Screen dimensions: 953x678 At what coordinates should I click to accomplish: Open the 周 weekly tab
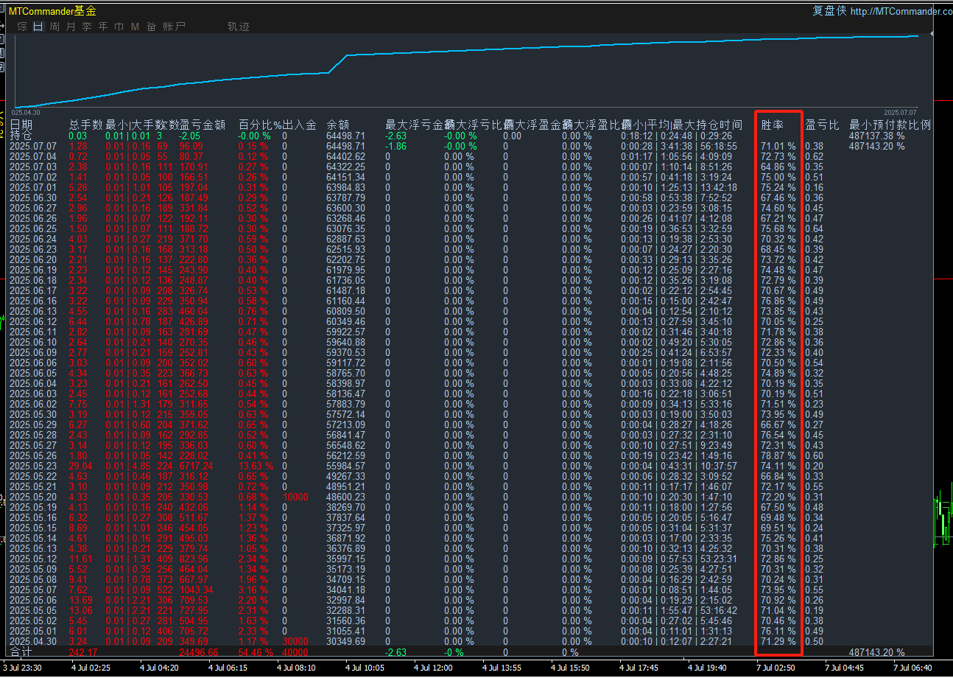pos(54,27)
